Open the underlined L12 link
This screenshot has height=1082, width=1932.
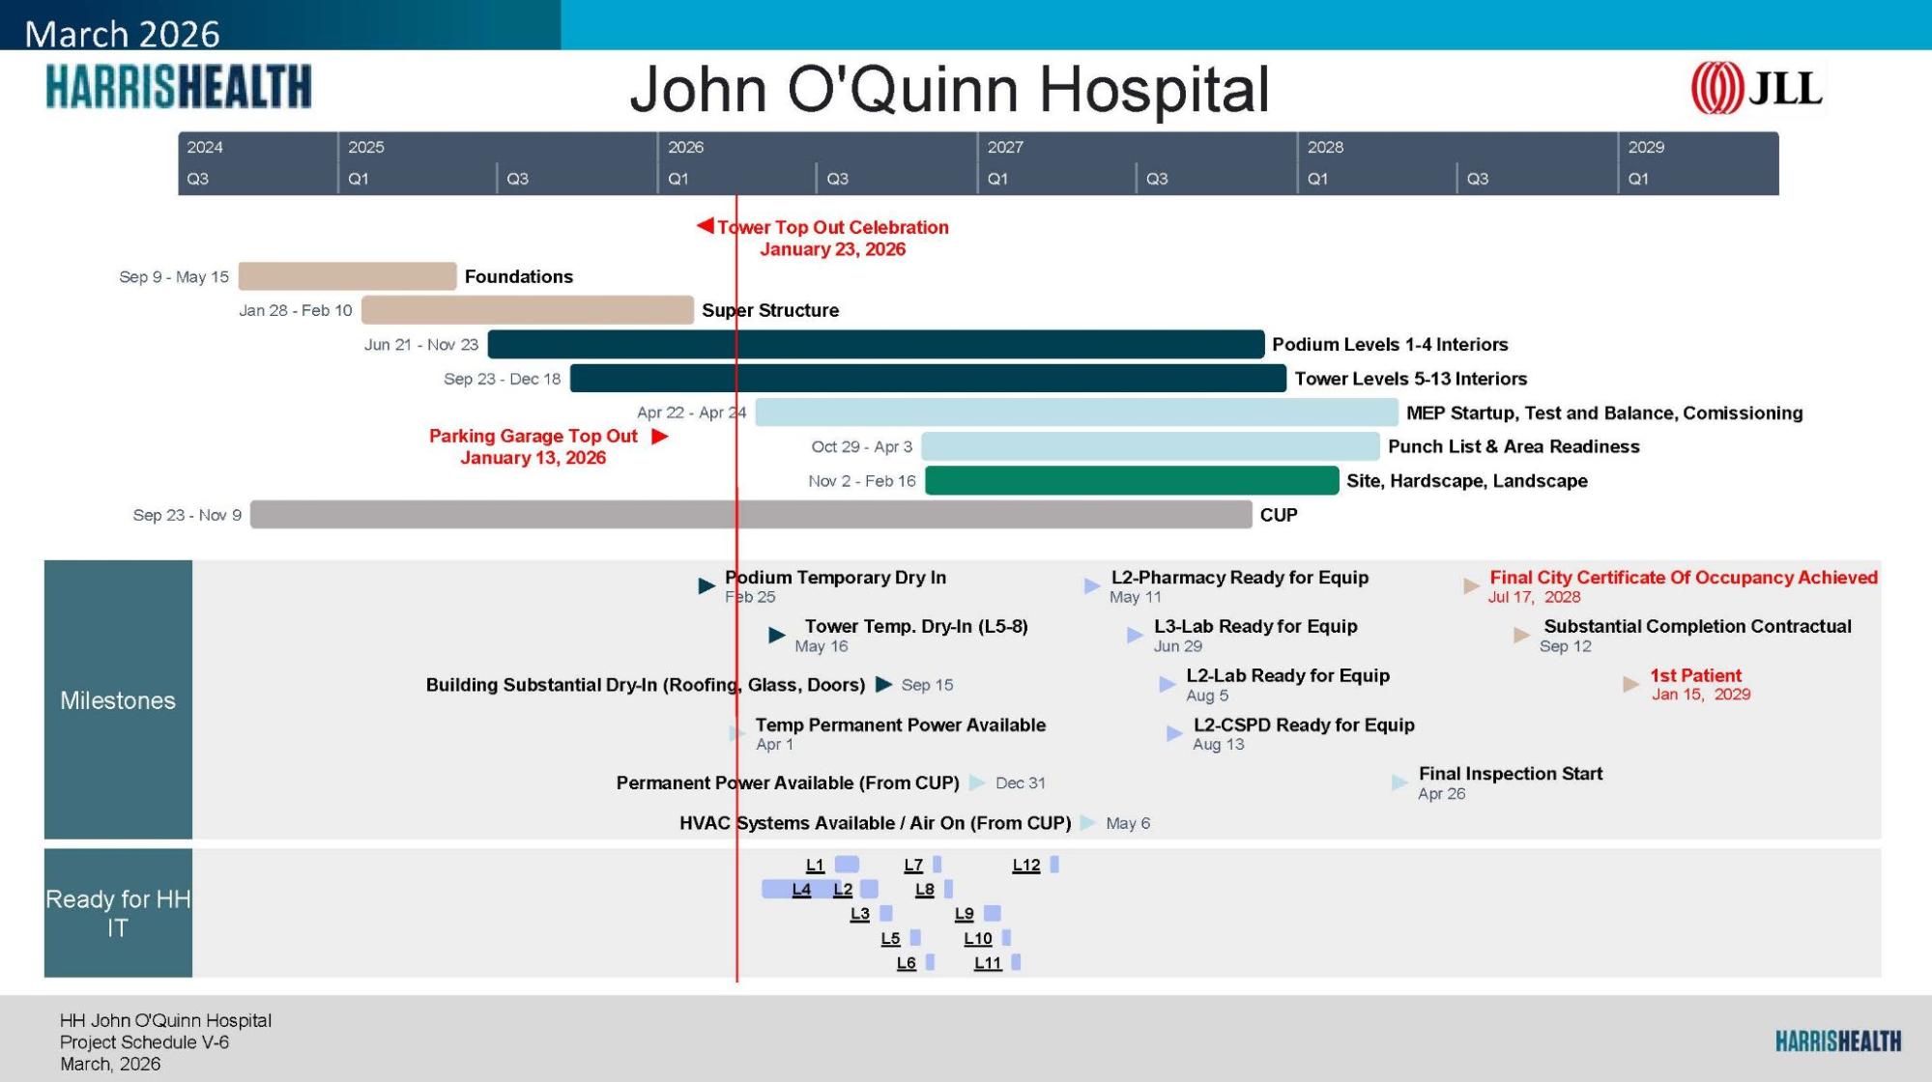(x=1025, y=866)
